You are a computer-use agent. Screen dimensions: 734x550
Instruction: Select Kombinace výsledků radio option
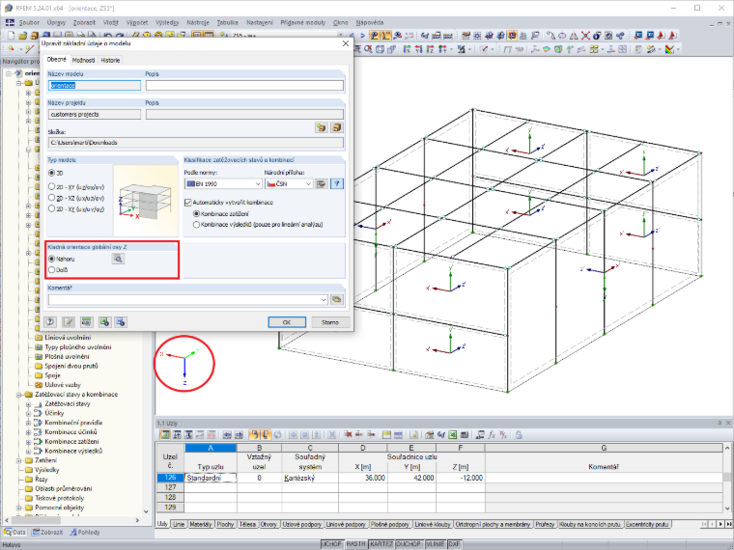pyautogui.click(x=197, y=225)
